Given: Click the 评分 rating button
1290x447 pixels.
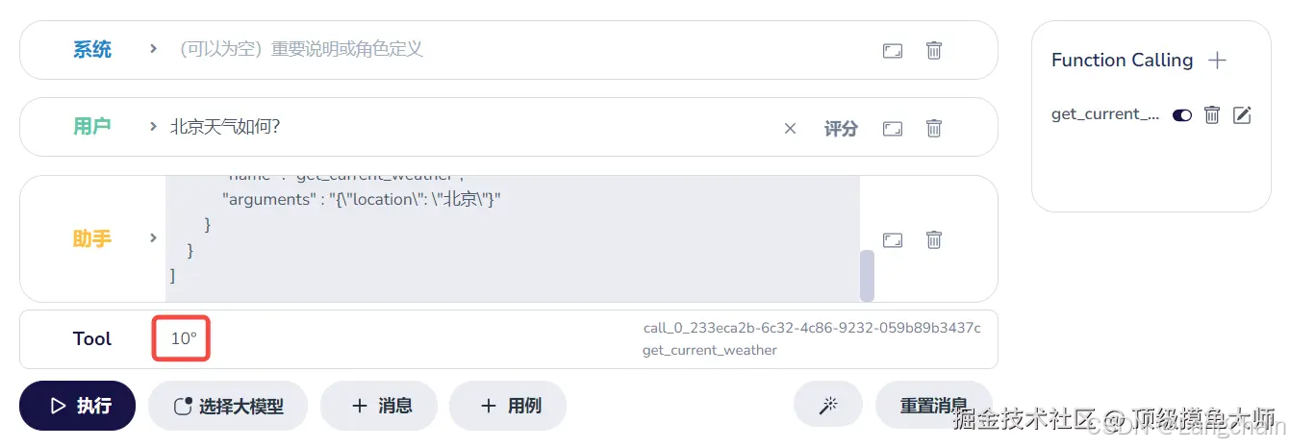Looking at the screenshot, I should point(841,128).
